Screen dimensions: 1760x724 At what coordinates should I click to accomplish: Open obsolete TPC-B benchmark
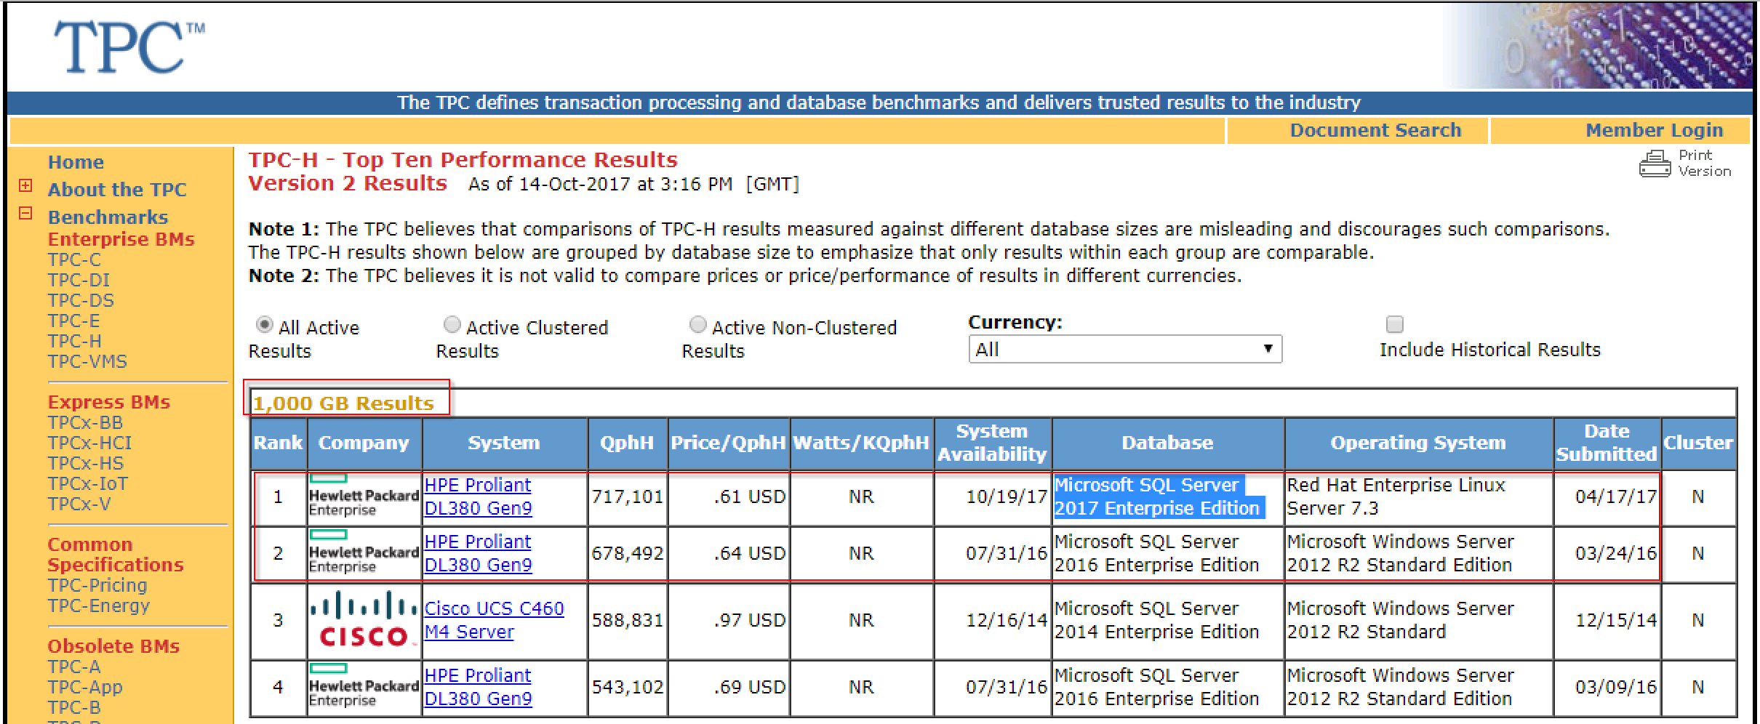(74, 708)
